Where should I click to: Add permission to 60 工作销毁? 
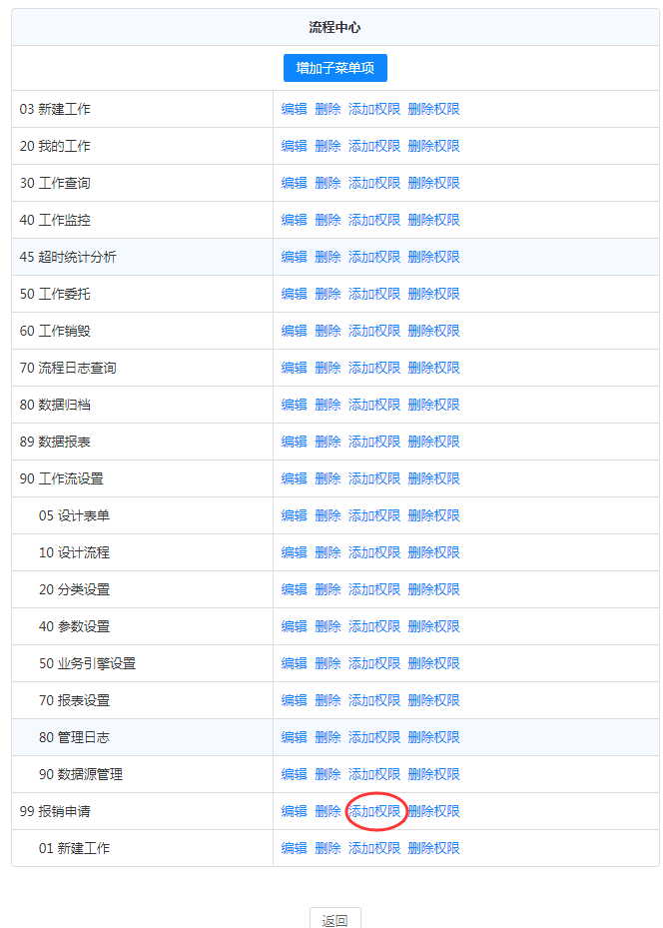point(374,331)
